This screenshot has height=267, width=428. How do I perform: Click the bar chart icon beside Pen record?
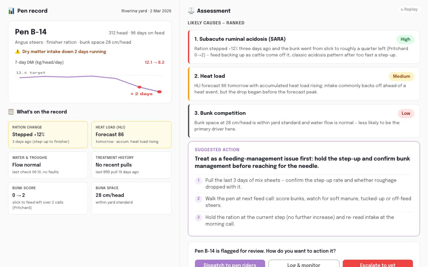click(x=11, y=11)
